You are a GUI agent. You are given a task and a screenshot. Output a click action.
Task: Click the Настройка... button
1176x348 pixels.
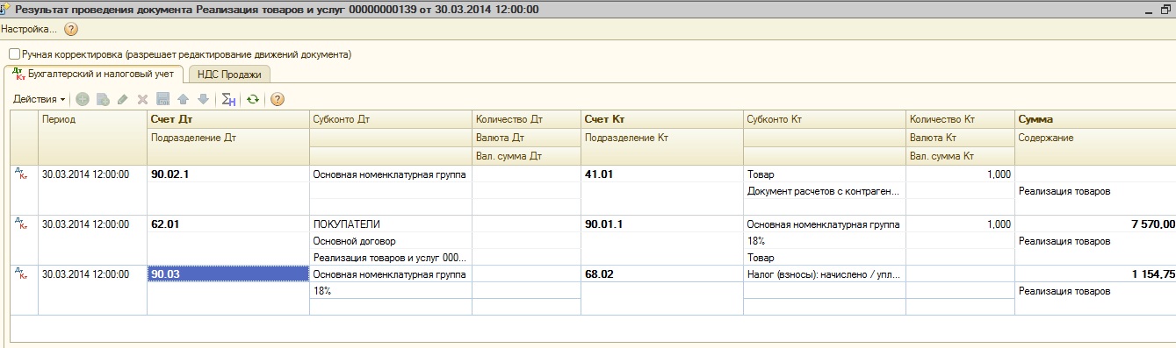click(29, 29)
